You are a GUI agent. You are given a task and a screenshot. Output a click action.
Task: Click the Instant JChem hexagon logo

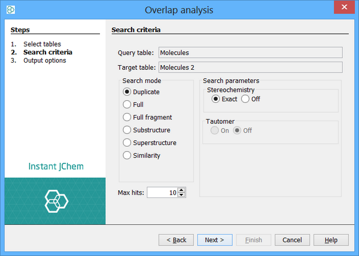[x=56, y=201]
